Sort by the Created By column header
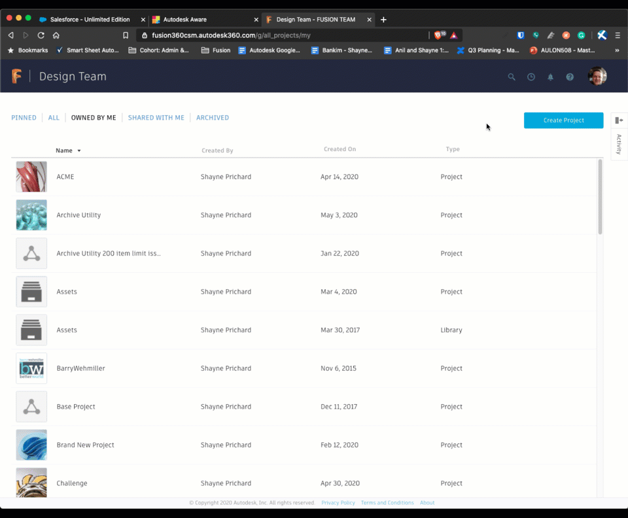 217,150
